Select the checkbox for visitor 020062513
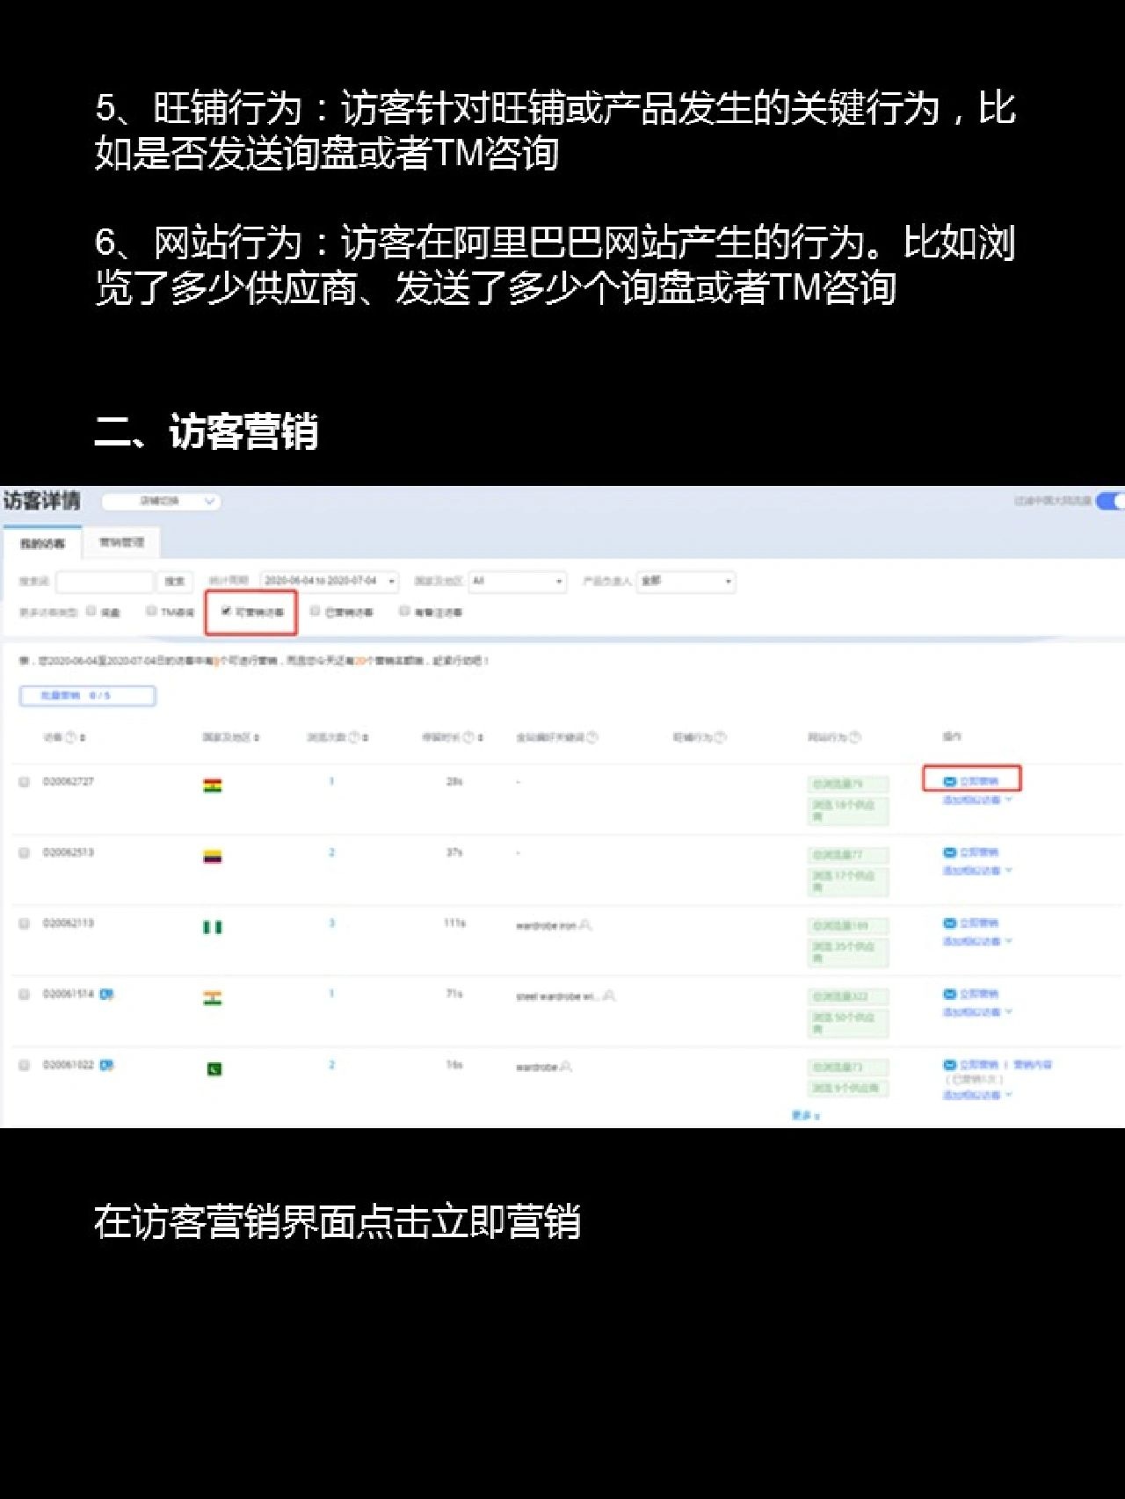The width and height of the screenshot is (1125, 1499). [x=25, y=852]
